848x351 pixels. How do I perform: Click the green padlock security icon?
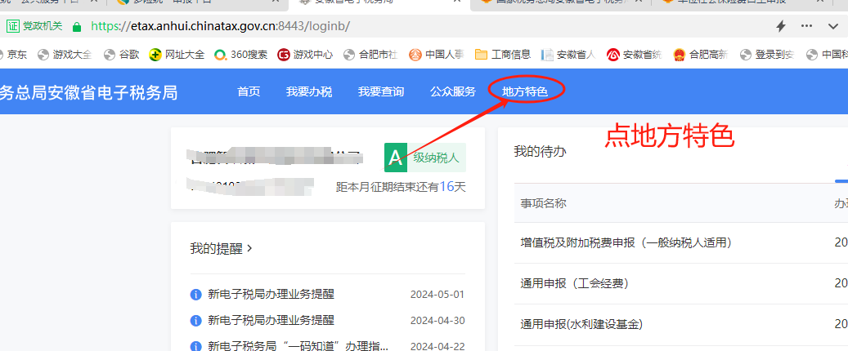tap(77, 26)
